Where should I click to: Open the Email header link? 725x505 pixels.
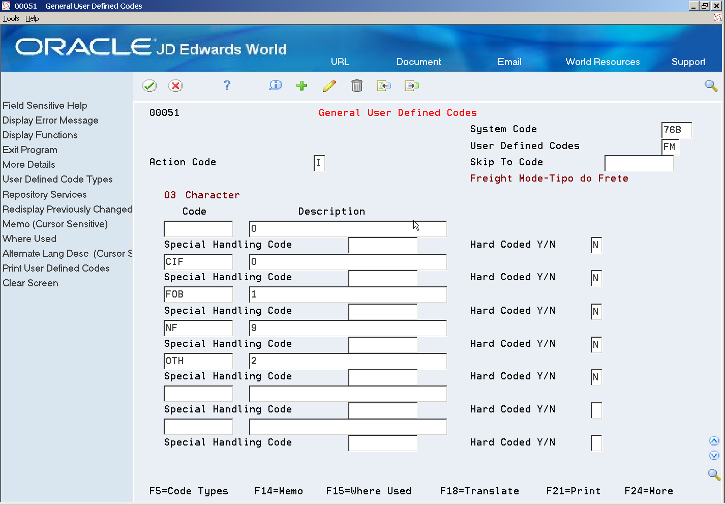[x=509, y=62]
